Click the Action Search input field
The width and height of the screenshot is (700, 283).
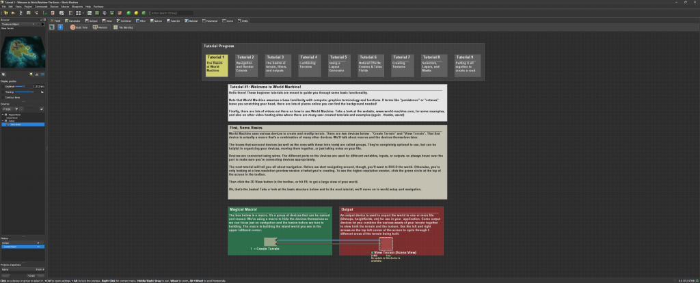point(172,13)
